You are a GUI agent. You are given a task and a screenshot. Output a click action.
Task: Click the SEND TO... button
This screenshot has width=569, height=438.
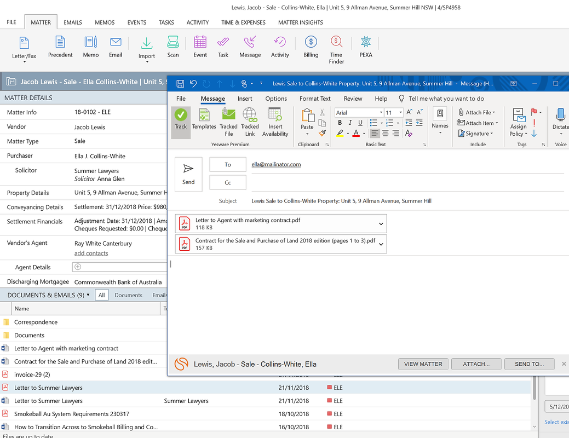[529, 364]
